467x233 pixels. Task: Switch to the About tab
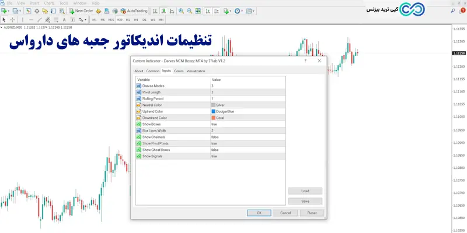(x=139, y=71)
